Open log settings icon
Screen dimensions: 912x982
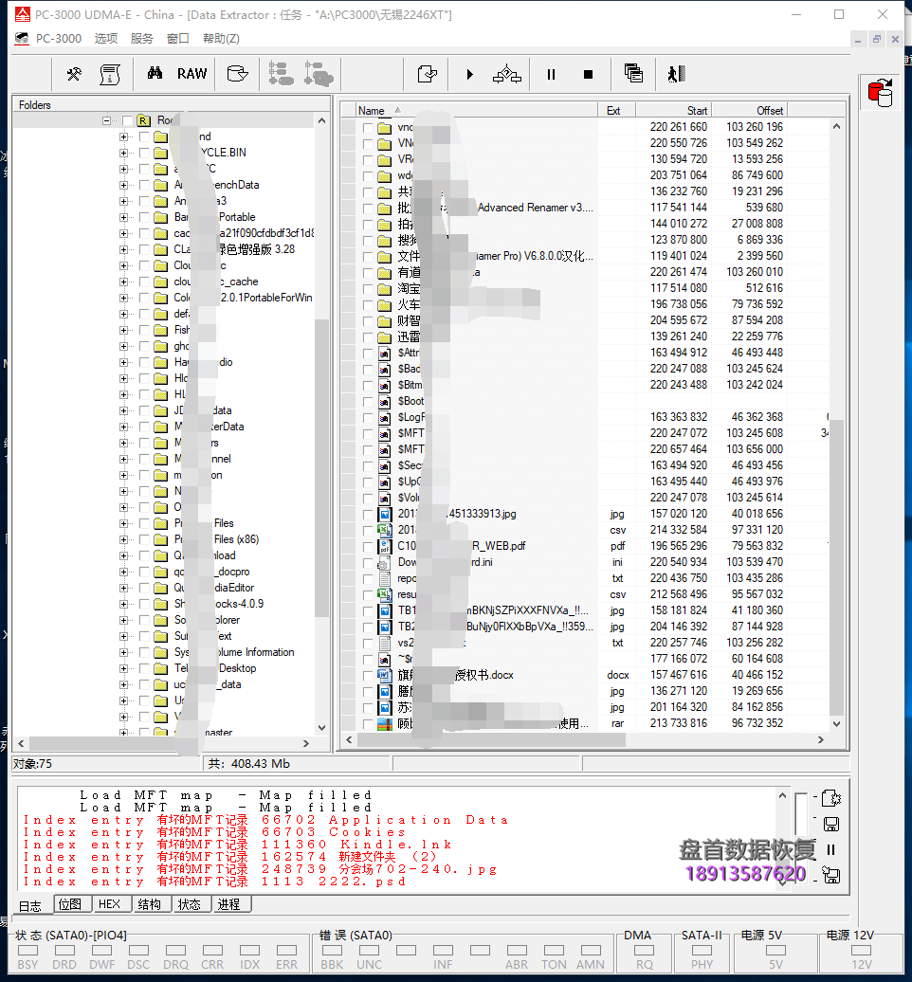[830, 798]
